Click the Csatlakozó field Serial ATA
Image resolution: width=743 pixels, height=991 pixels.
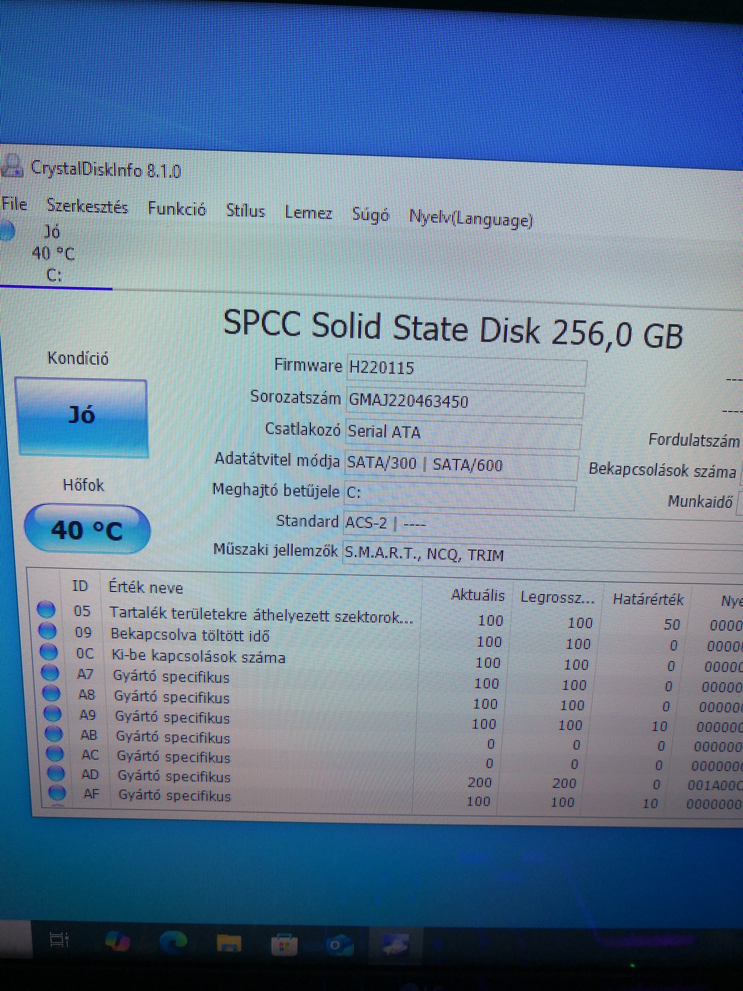463,433
